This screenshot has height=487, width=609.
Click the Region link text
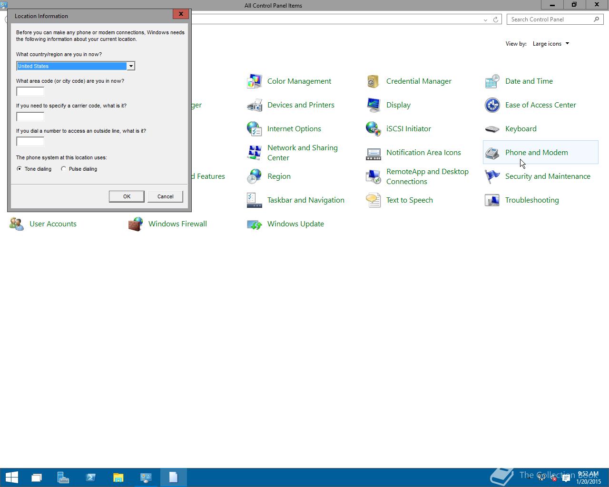click(279, 176)
